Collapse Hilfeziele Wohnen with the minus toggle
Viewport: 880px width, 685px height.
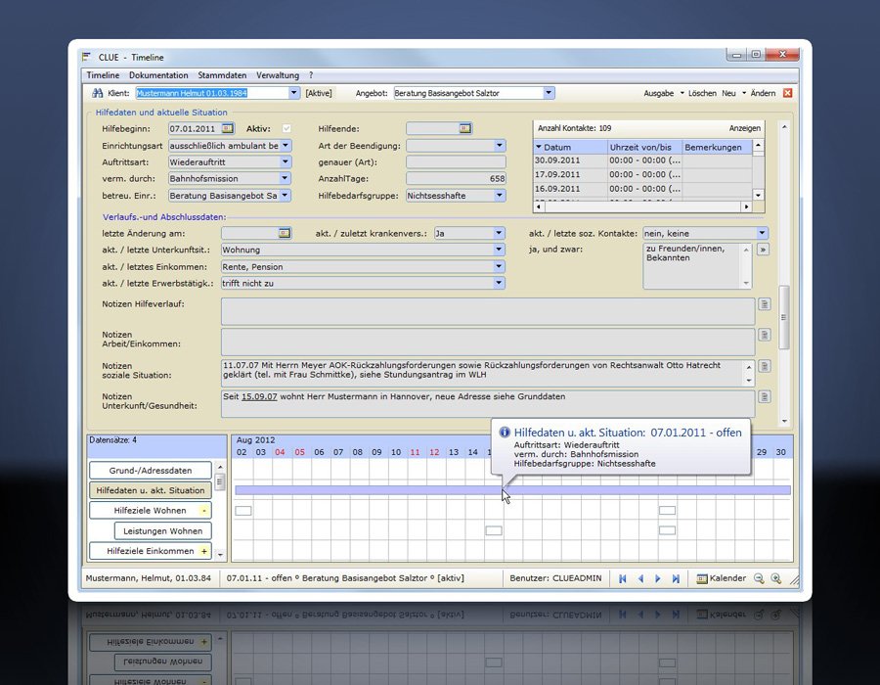[x=204, y=511]
